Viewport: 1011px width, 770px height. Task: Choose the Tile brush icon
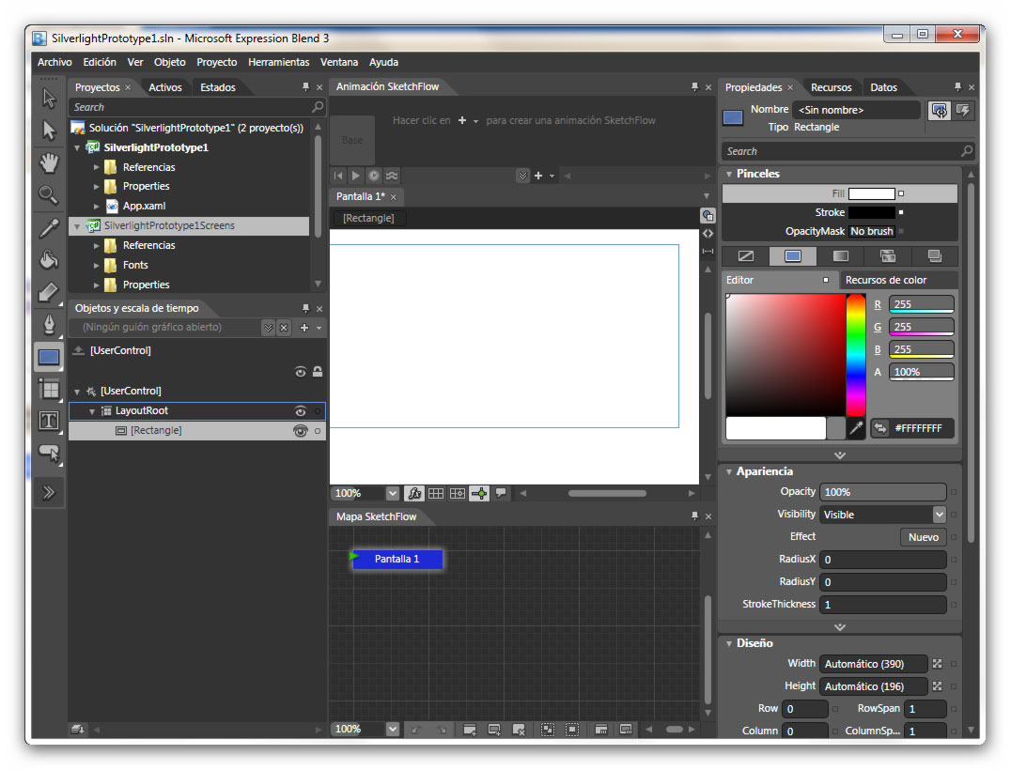click(888, 255)
